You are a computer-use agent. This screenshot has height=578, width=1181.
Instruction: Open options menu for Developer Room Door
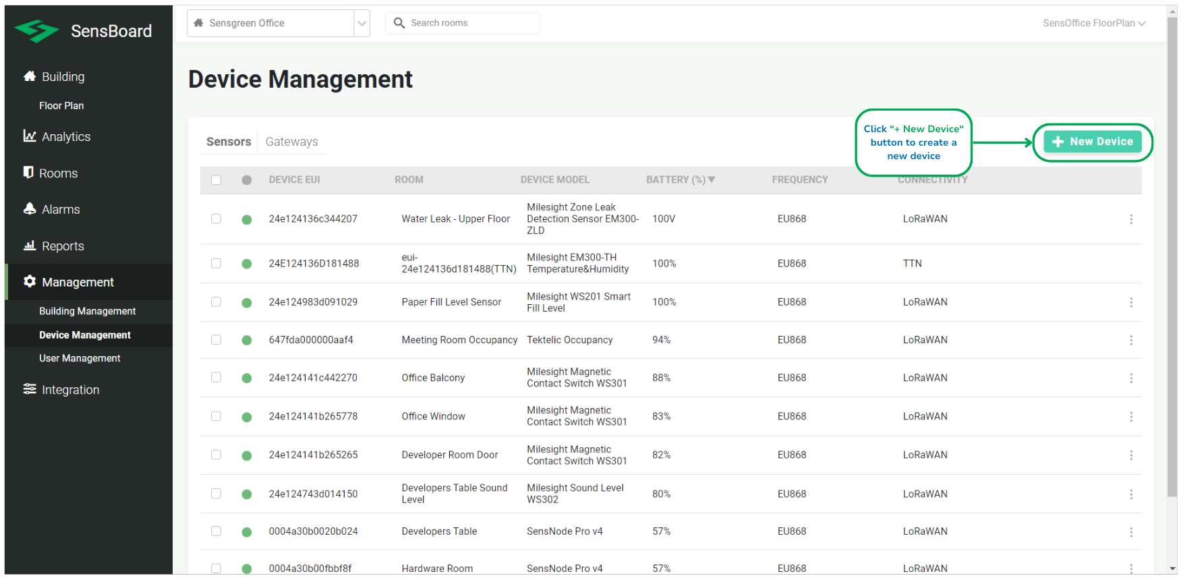click(1131, 455)
